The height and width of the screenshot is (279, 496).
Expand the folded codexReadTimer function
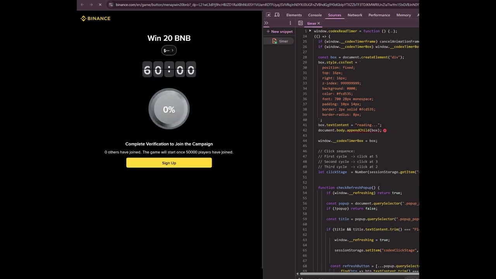click(x=310, y=31)
